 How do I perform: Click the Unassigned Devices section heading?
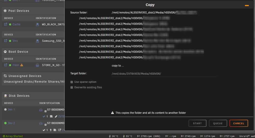[25, 76]
